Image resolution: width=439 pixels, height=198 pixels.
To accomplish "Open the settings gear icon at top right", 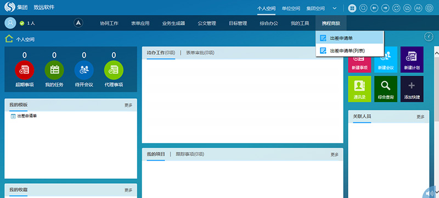I will coord(429,8).
